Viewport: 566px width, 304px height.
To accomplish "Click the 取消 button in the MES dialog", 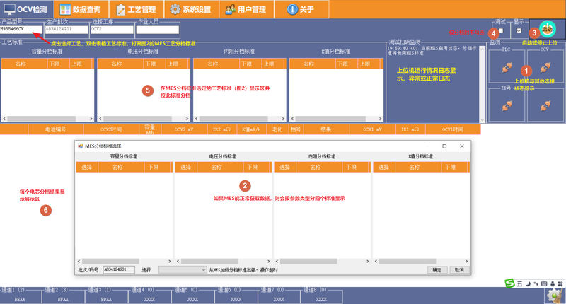I will point(459,270).
